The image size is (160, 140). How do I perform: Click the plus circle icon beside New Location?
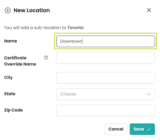[x=8, y=10]
